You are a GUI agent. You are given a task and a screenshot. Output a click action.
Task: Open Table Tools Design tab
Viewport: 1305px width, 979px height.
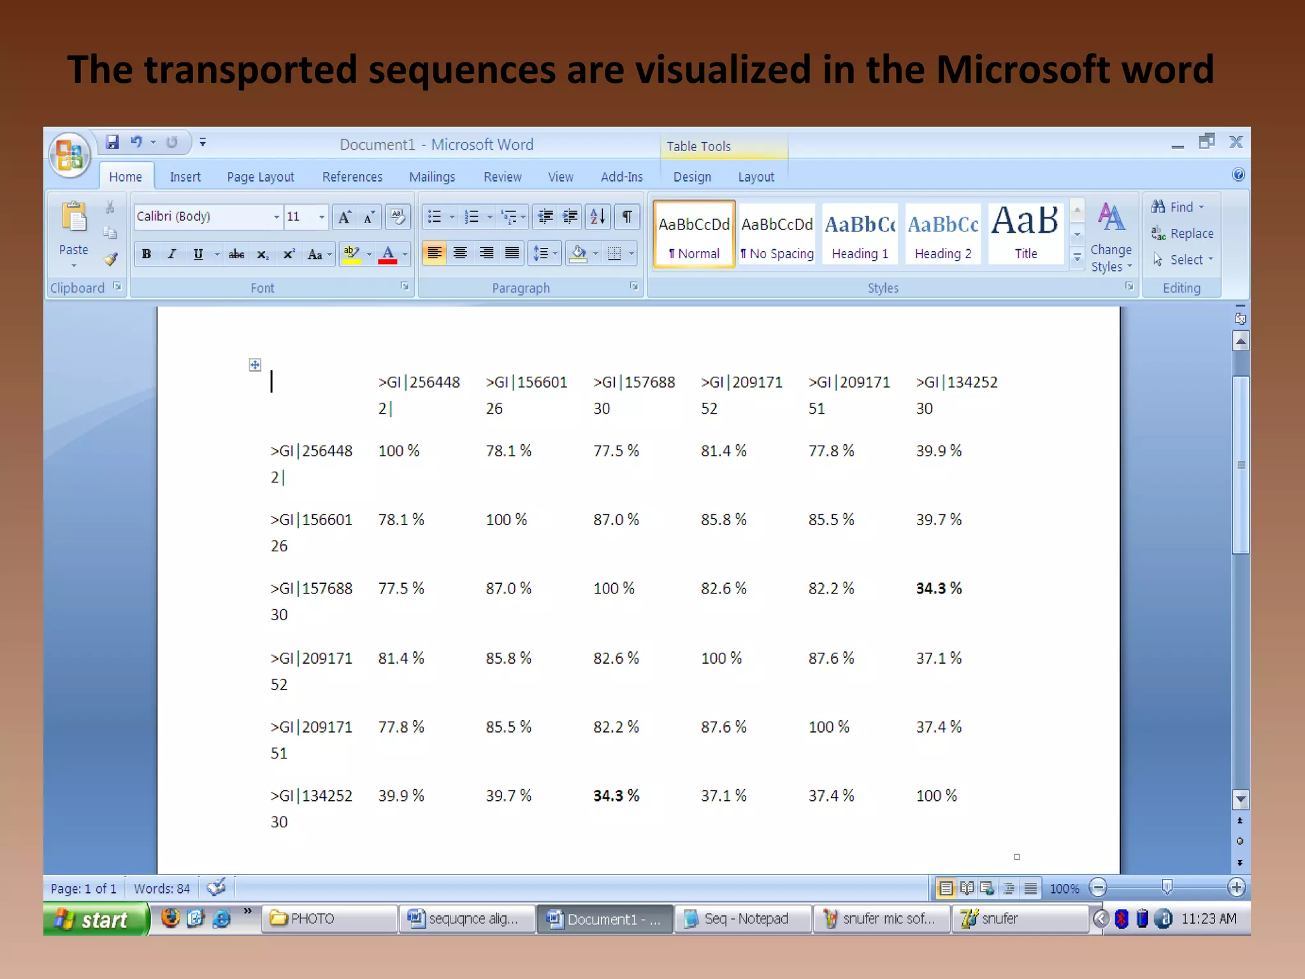pyautogui.click(x=692, y=177)
